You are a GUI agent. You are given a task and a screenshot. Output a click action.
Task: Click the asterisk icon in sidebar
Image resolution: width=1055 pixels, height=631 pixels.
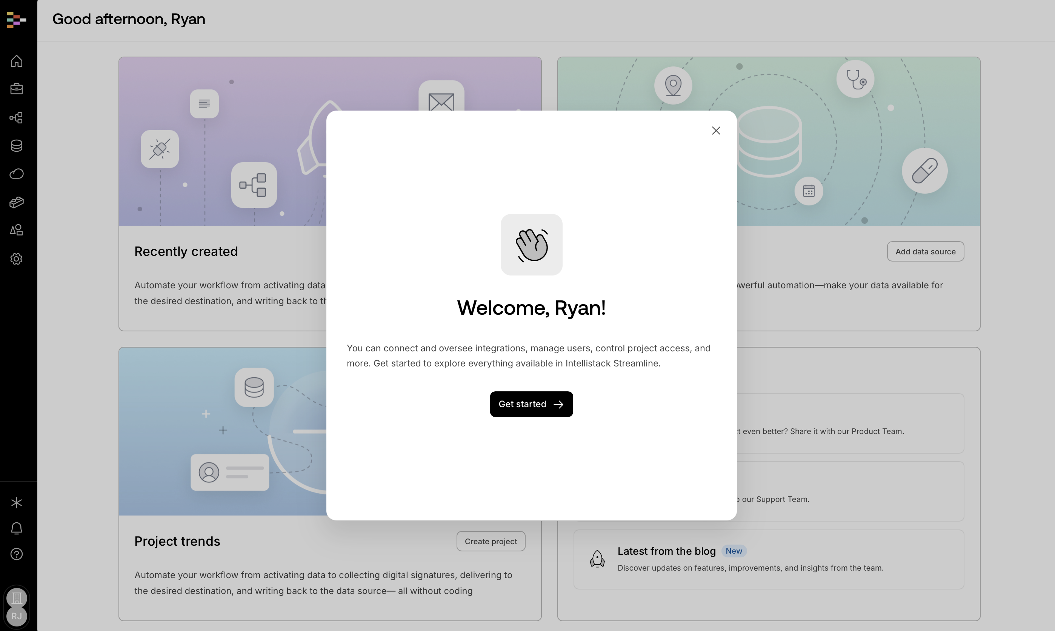(x=17, y=503)
